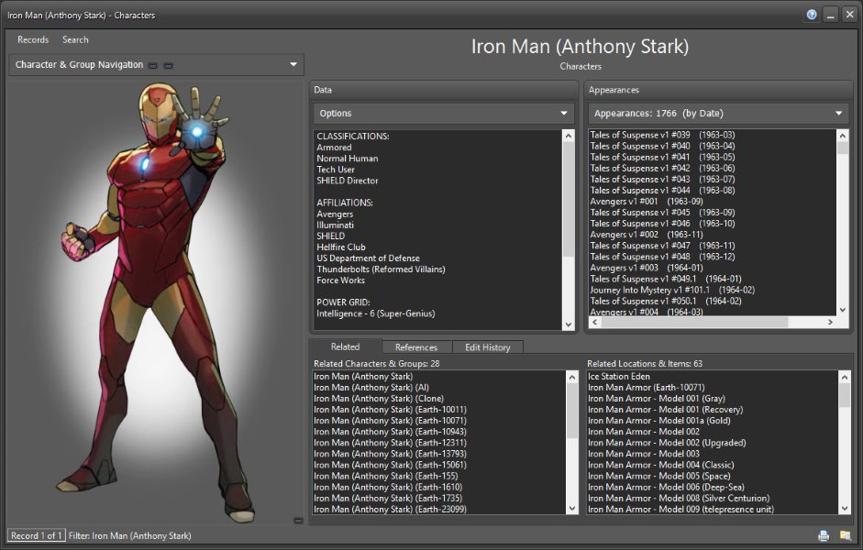Open the Search menu
Screen dimensions: 863x550
pos(75,39)
